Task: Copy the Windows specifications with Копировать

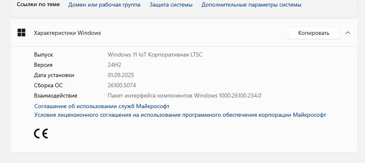Action: point(313,33)
